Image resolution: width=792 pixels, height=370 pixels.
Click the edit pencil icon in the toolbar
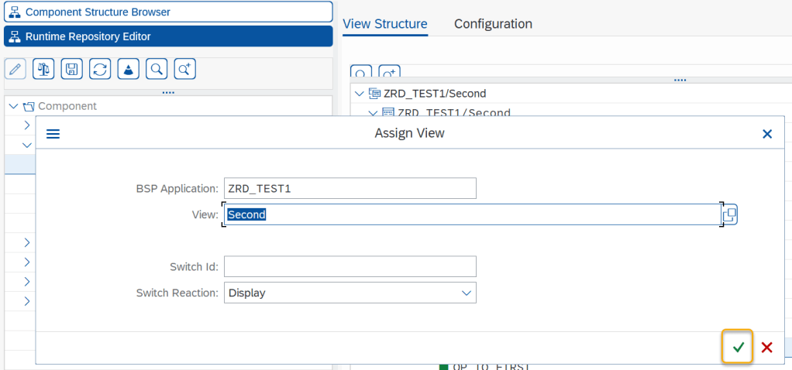15,70
